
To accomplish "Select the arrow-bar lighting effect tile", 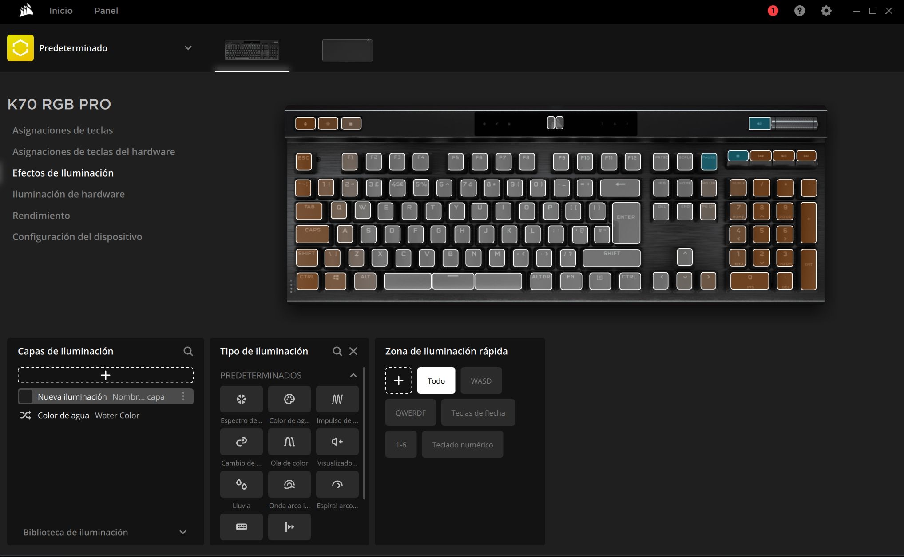I will [x=289, y=527].
